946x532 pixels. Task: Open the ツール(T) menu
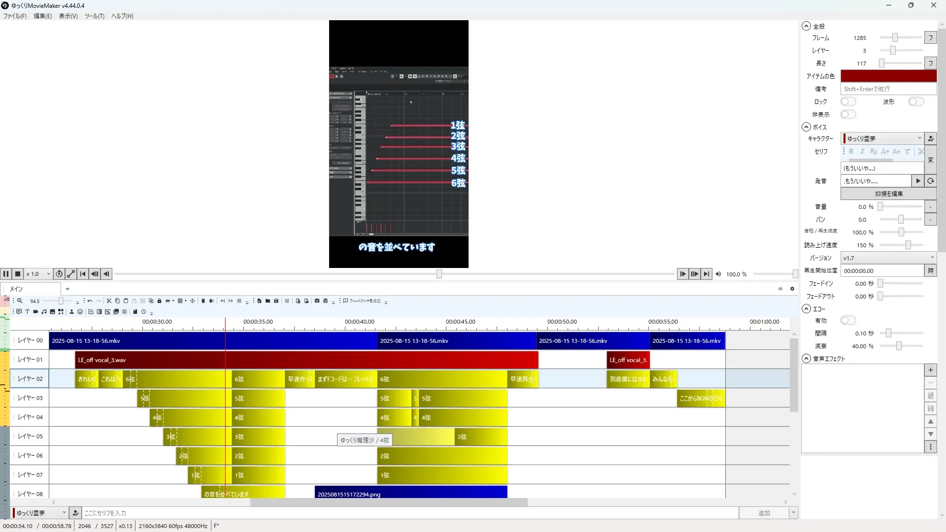[94, 16]
